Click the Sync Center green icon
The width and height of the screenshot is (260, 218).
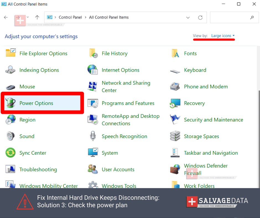tap(11, 153)
